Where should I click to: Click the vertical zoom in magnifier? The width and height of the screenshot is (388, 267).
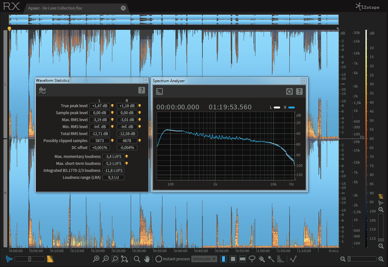tap(381, 210)
